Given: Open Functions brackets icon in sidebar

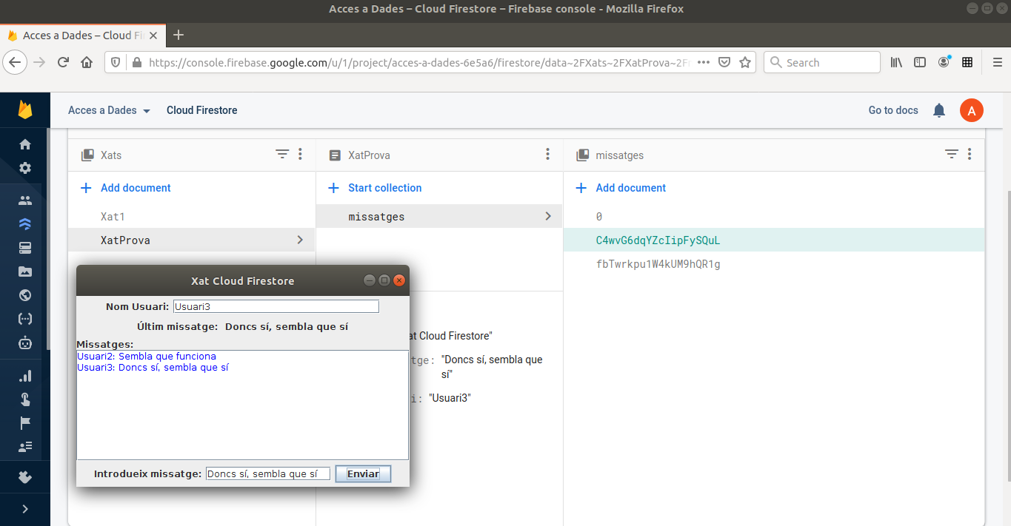Looking at the screenshot, I should [25, 319].
